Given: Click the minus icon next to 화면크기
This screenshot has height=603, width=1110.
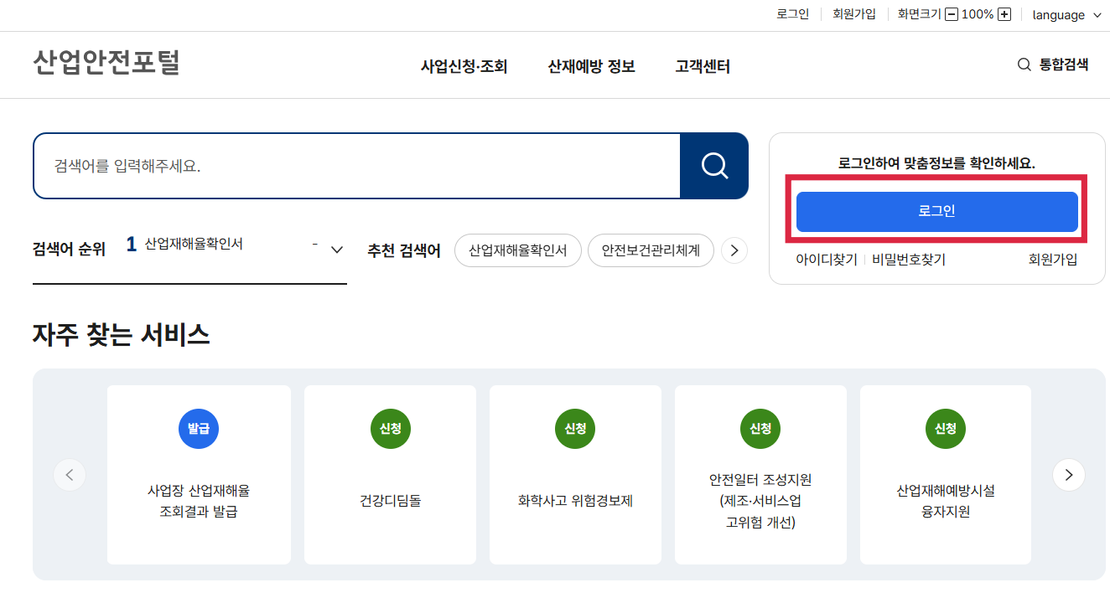Looking at the screenshot, I should (x=951, y=14).
